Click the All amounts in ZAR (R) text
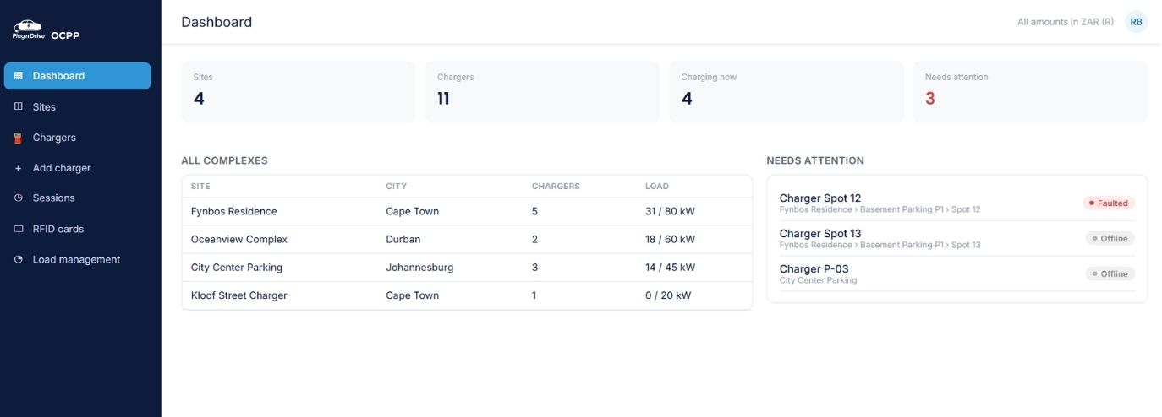Image resolution: width=1162 pixels, height=417 pixels. click(x=1066, y=22)
